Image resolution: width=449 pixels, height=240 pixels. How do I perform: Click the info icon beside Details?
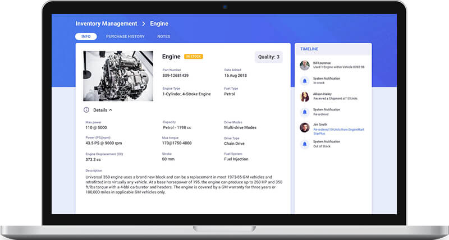[86, 110]
